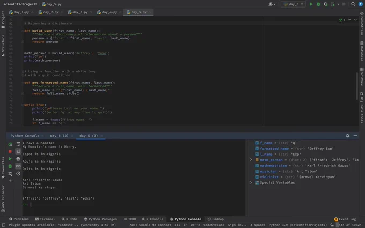Select the mathematician variable row
Viewport: 365px width, 228px height.
303,166
